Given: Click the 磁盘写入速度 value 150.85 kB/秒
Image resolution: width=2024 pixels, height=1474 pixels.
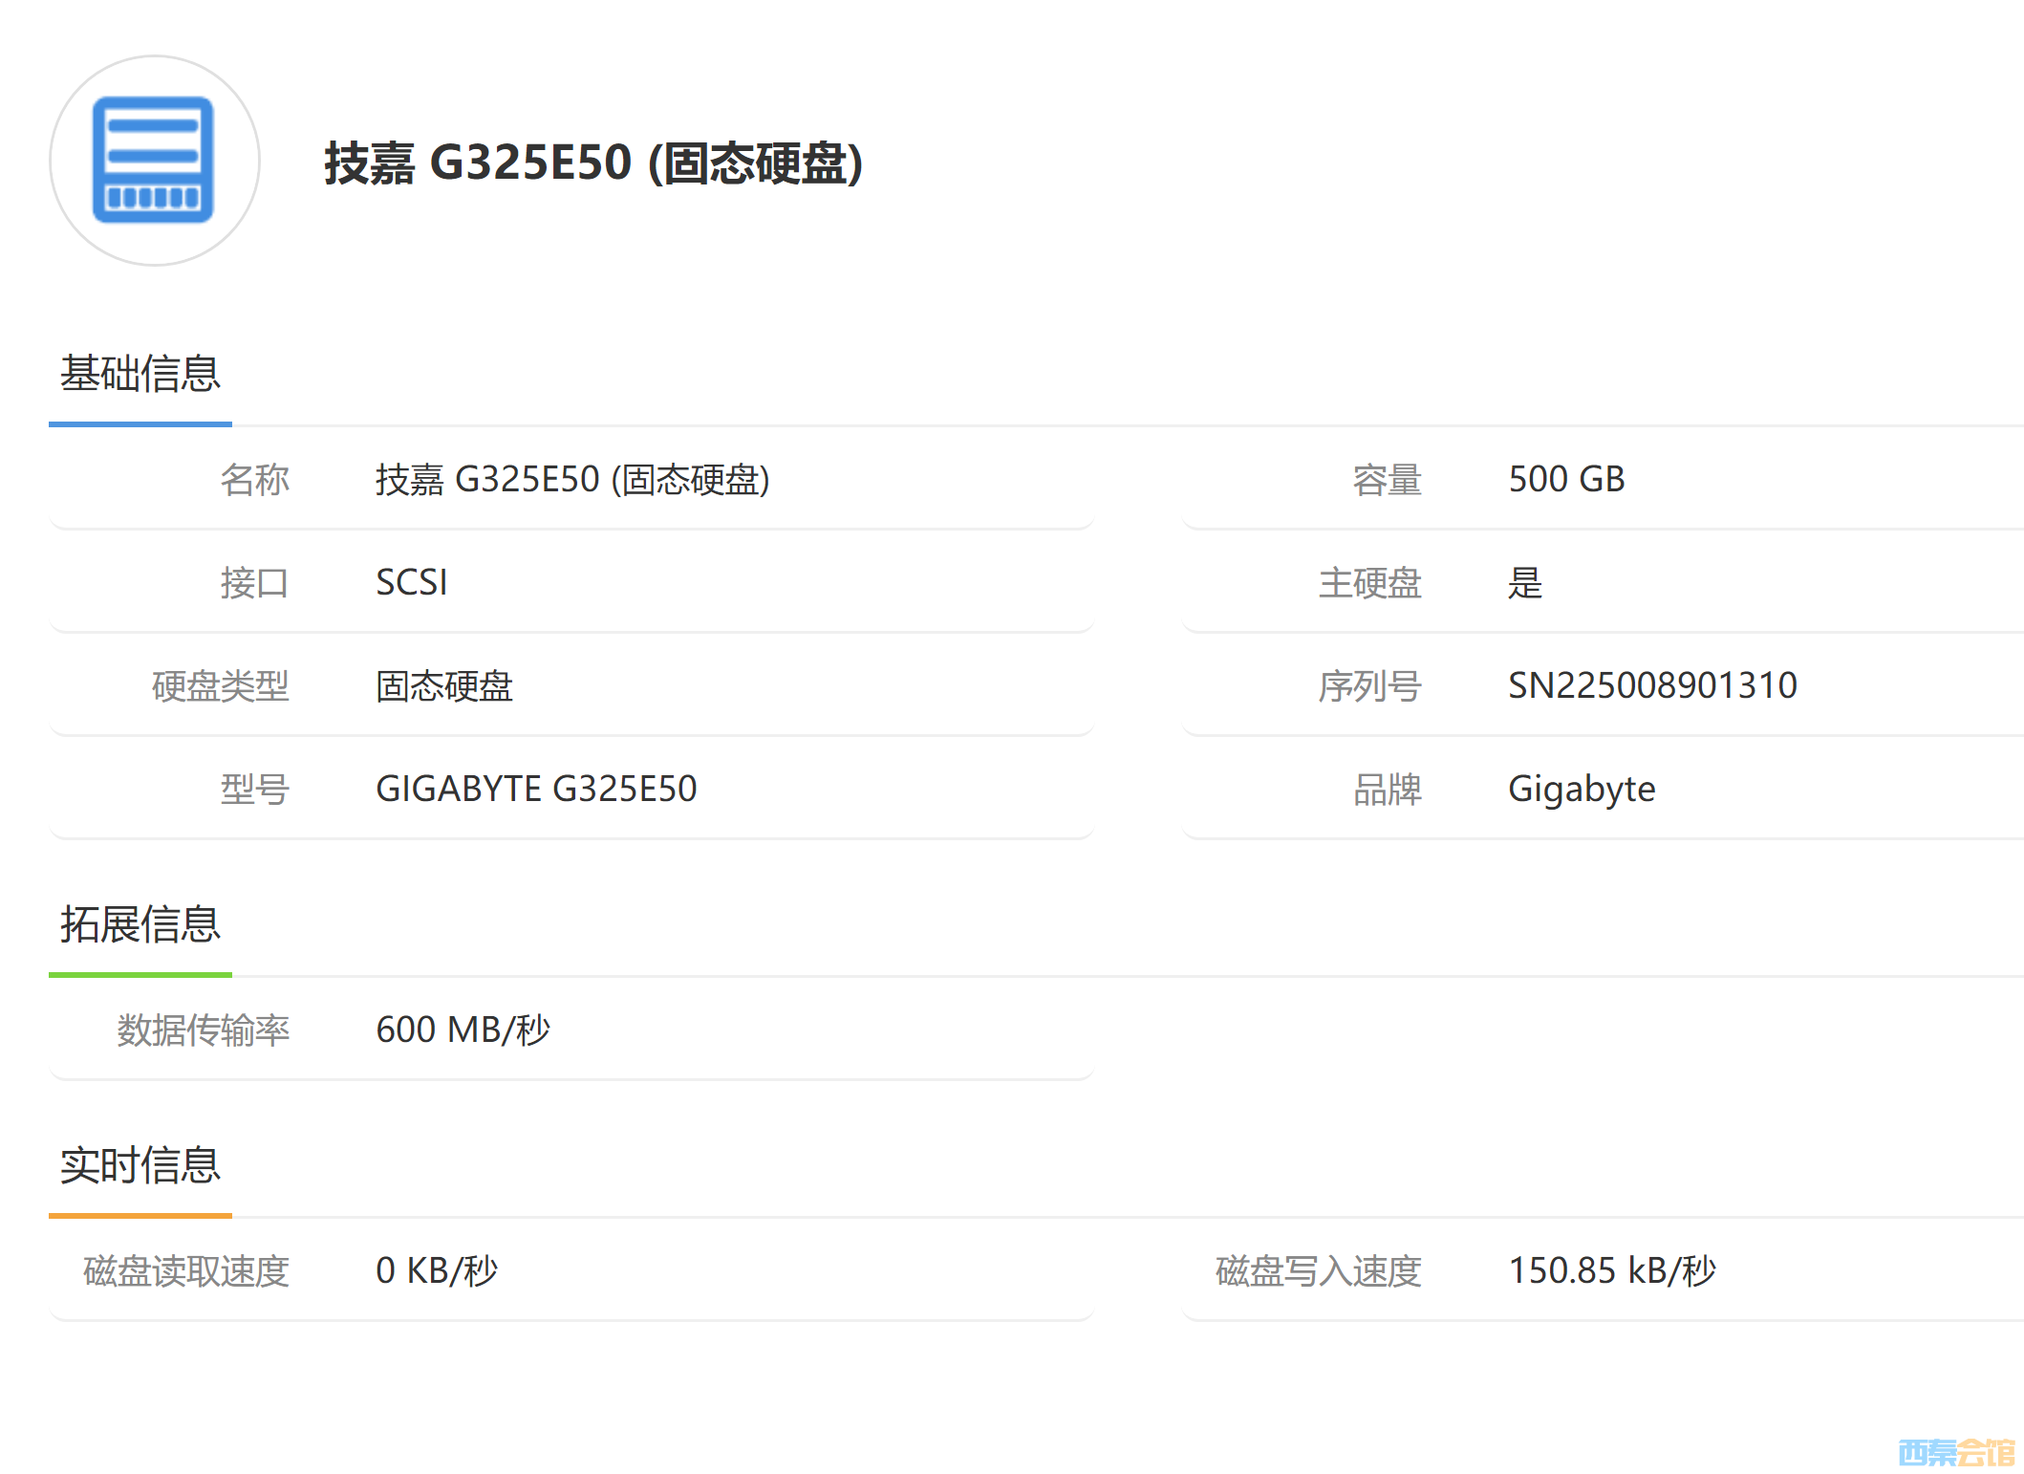Looking at the screenshot, I should coord(1612,1270).
